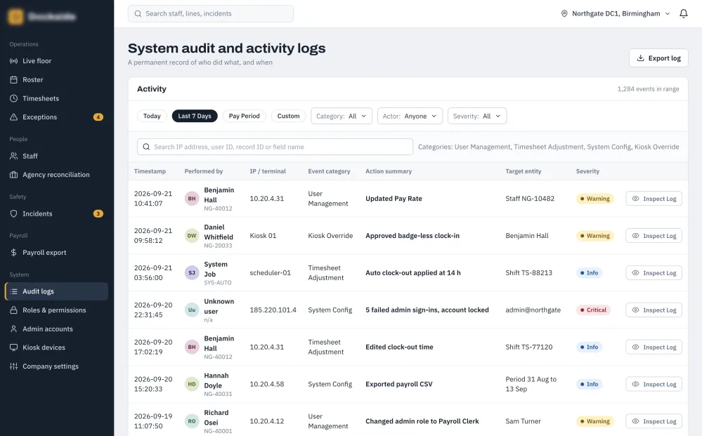Open Admin accounts page

point(56,329)
